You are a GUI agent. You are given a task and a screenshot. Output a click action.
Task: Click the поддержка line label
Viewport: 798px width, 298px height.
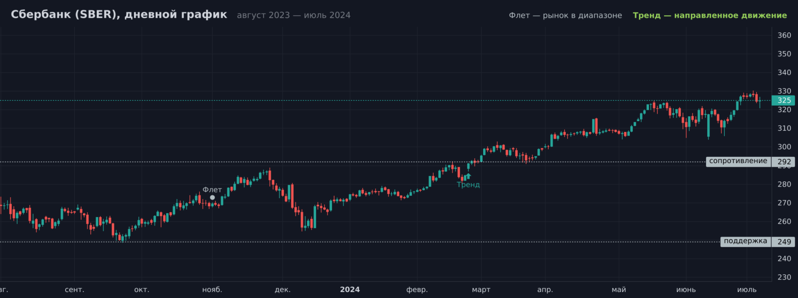[x=745, y=241]
